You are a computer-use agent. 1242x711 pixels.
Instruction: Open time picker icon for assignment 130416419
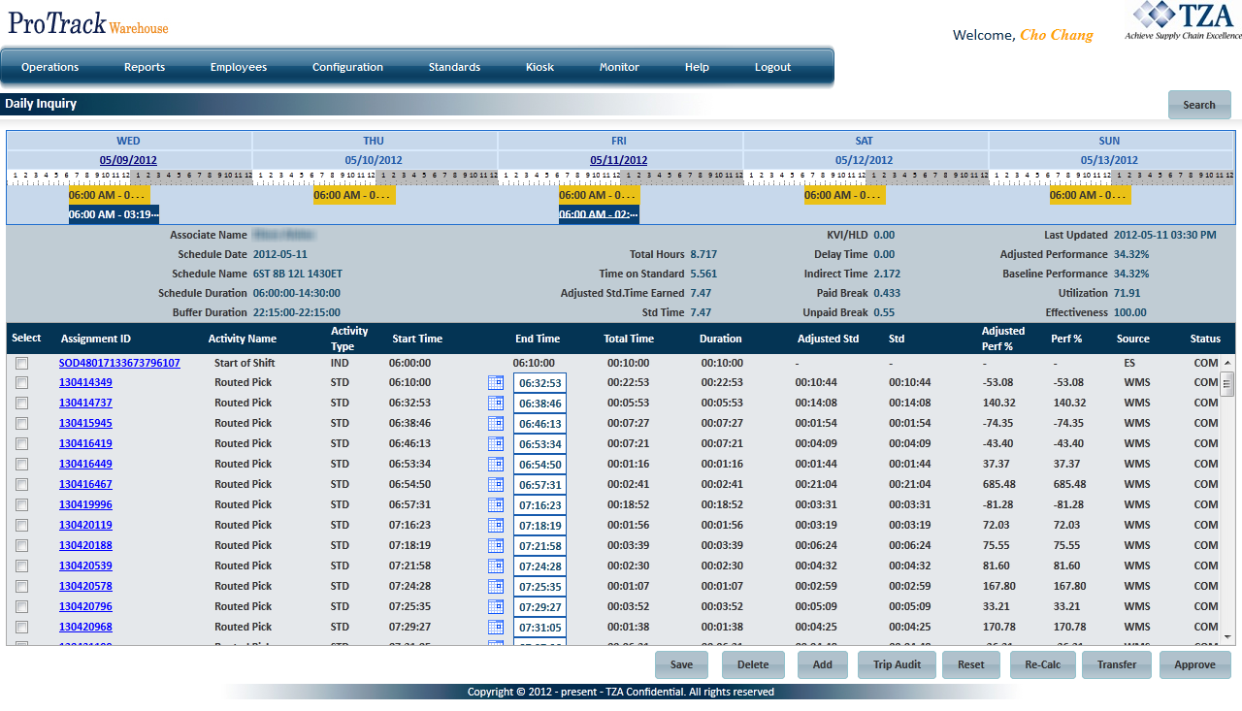pos(496,444)
